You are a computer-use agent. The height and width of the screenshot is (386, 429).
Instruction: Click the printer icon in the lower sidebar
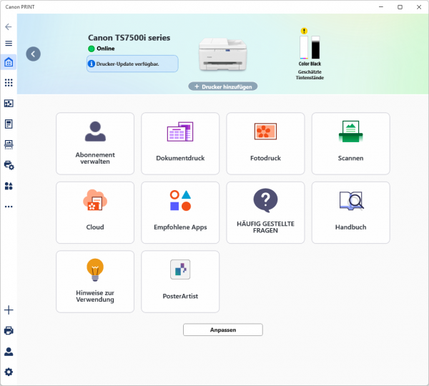[9, 331]
